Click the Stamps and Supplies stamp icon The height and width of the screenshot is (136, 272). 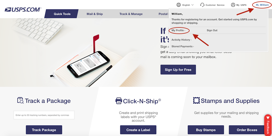[x=196, y=100]
